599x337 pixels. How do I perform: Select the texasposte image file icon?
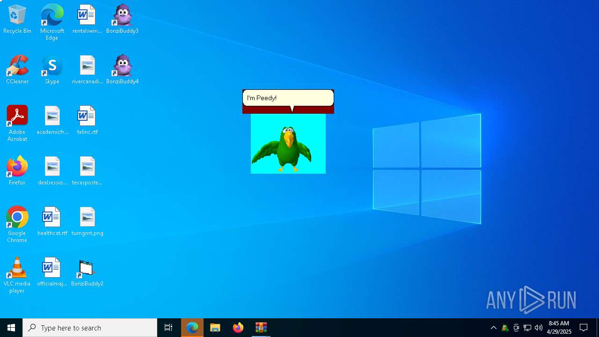[x=87, y=171]
